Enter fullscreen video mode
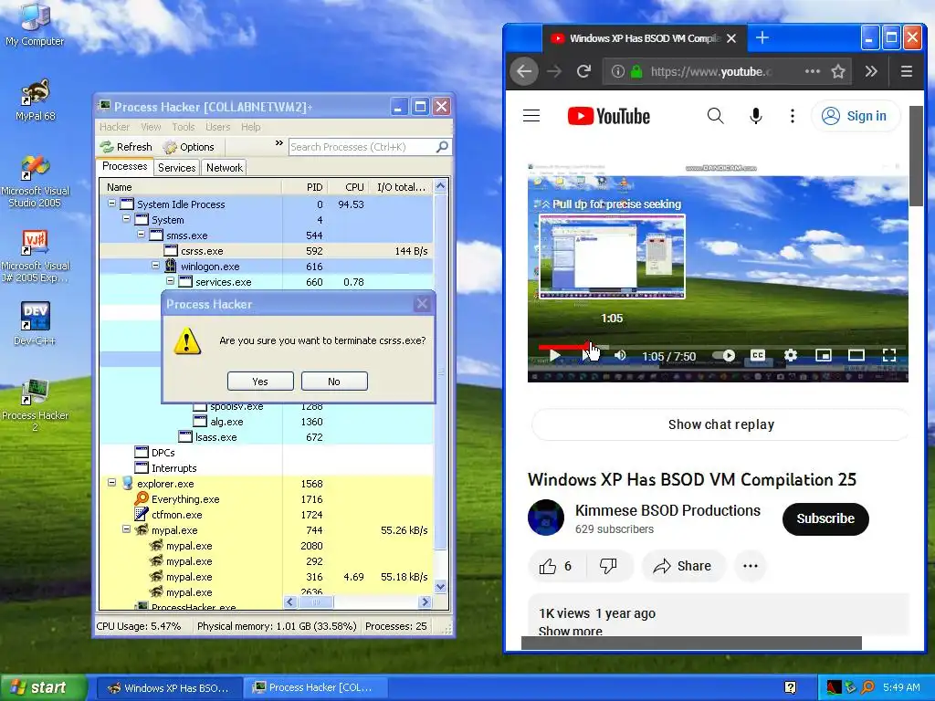Image resolution: width=935 pixels, height=701 pixels. [x=889, y=356]
